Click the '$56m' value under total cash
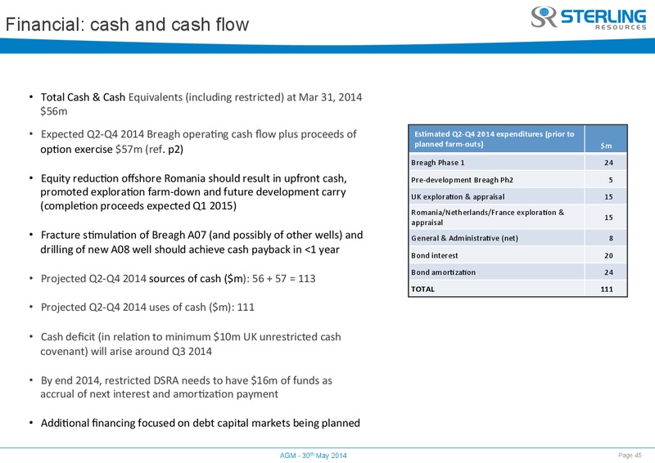The image size is (655, 463). (x=54, y=111)
